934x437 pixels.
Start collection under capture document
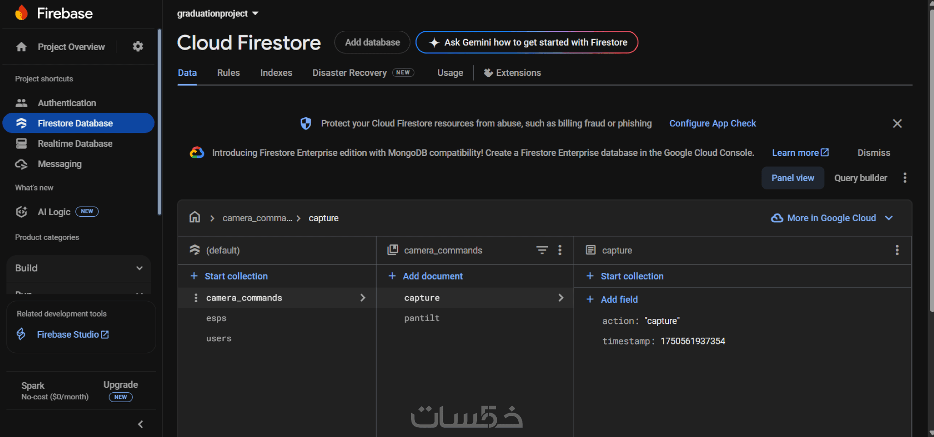pos(625,276)
